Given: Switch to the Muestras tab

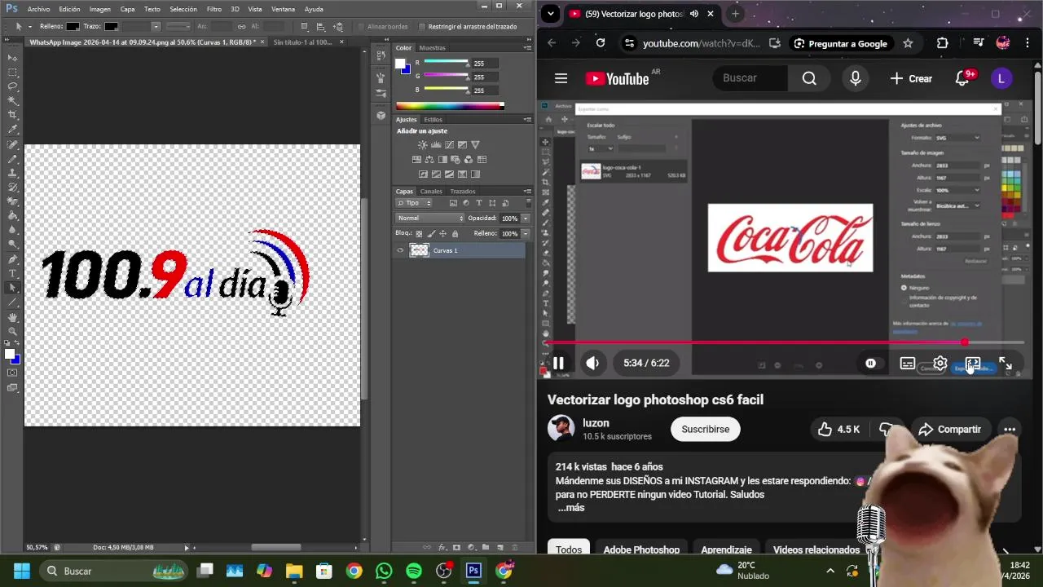Looking at the screenshot, I should tap(432, 48).
